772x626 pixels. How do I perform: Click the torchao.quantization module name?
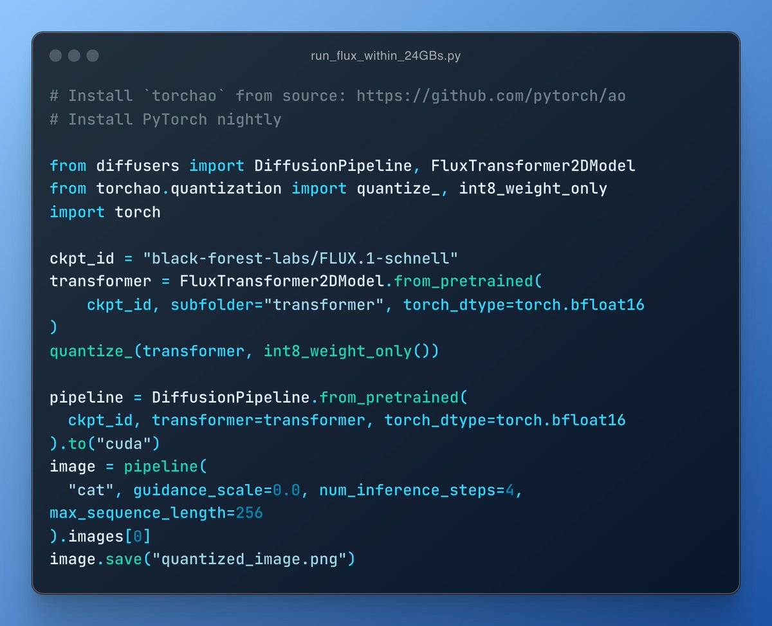point(188,189)
